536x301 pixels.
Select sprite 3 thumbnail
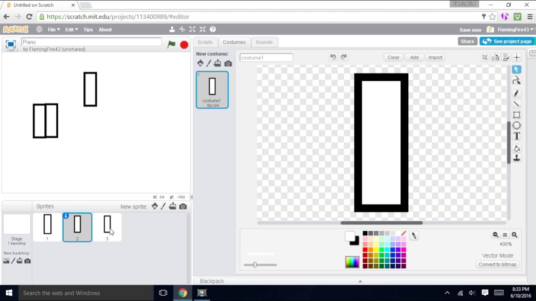tap(107, 227)
